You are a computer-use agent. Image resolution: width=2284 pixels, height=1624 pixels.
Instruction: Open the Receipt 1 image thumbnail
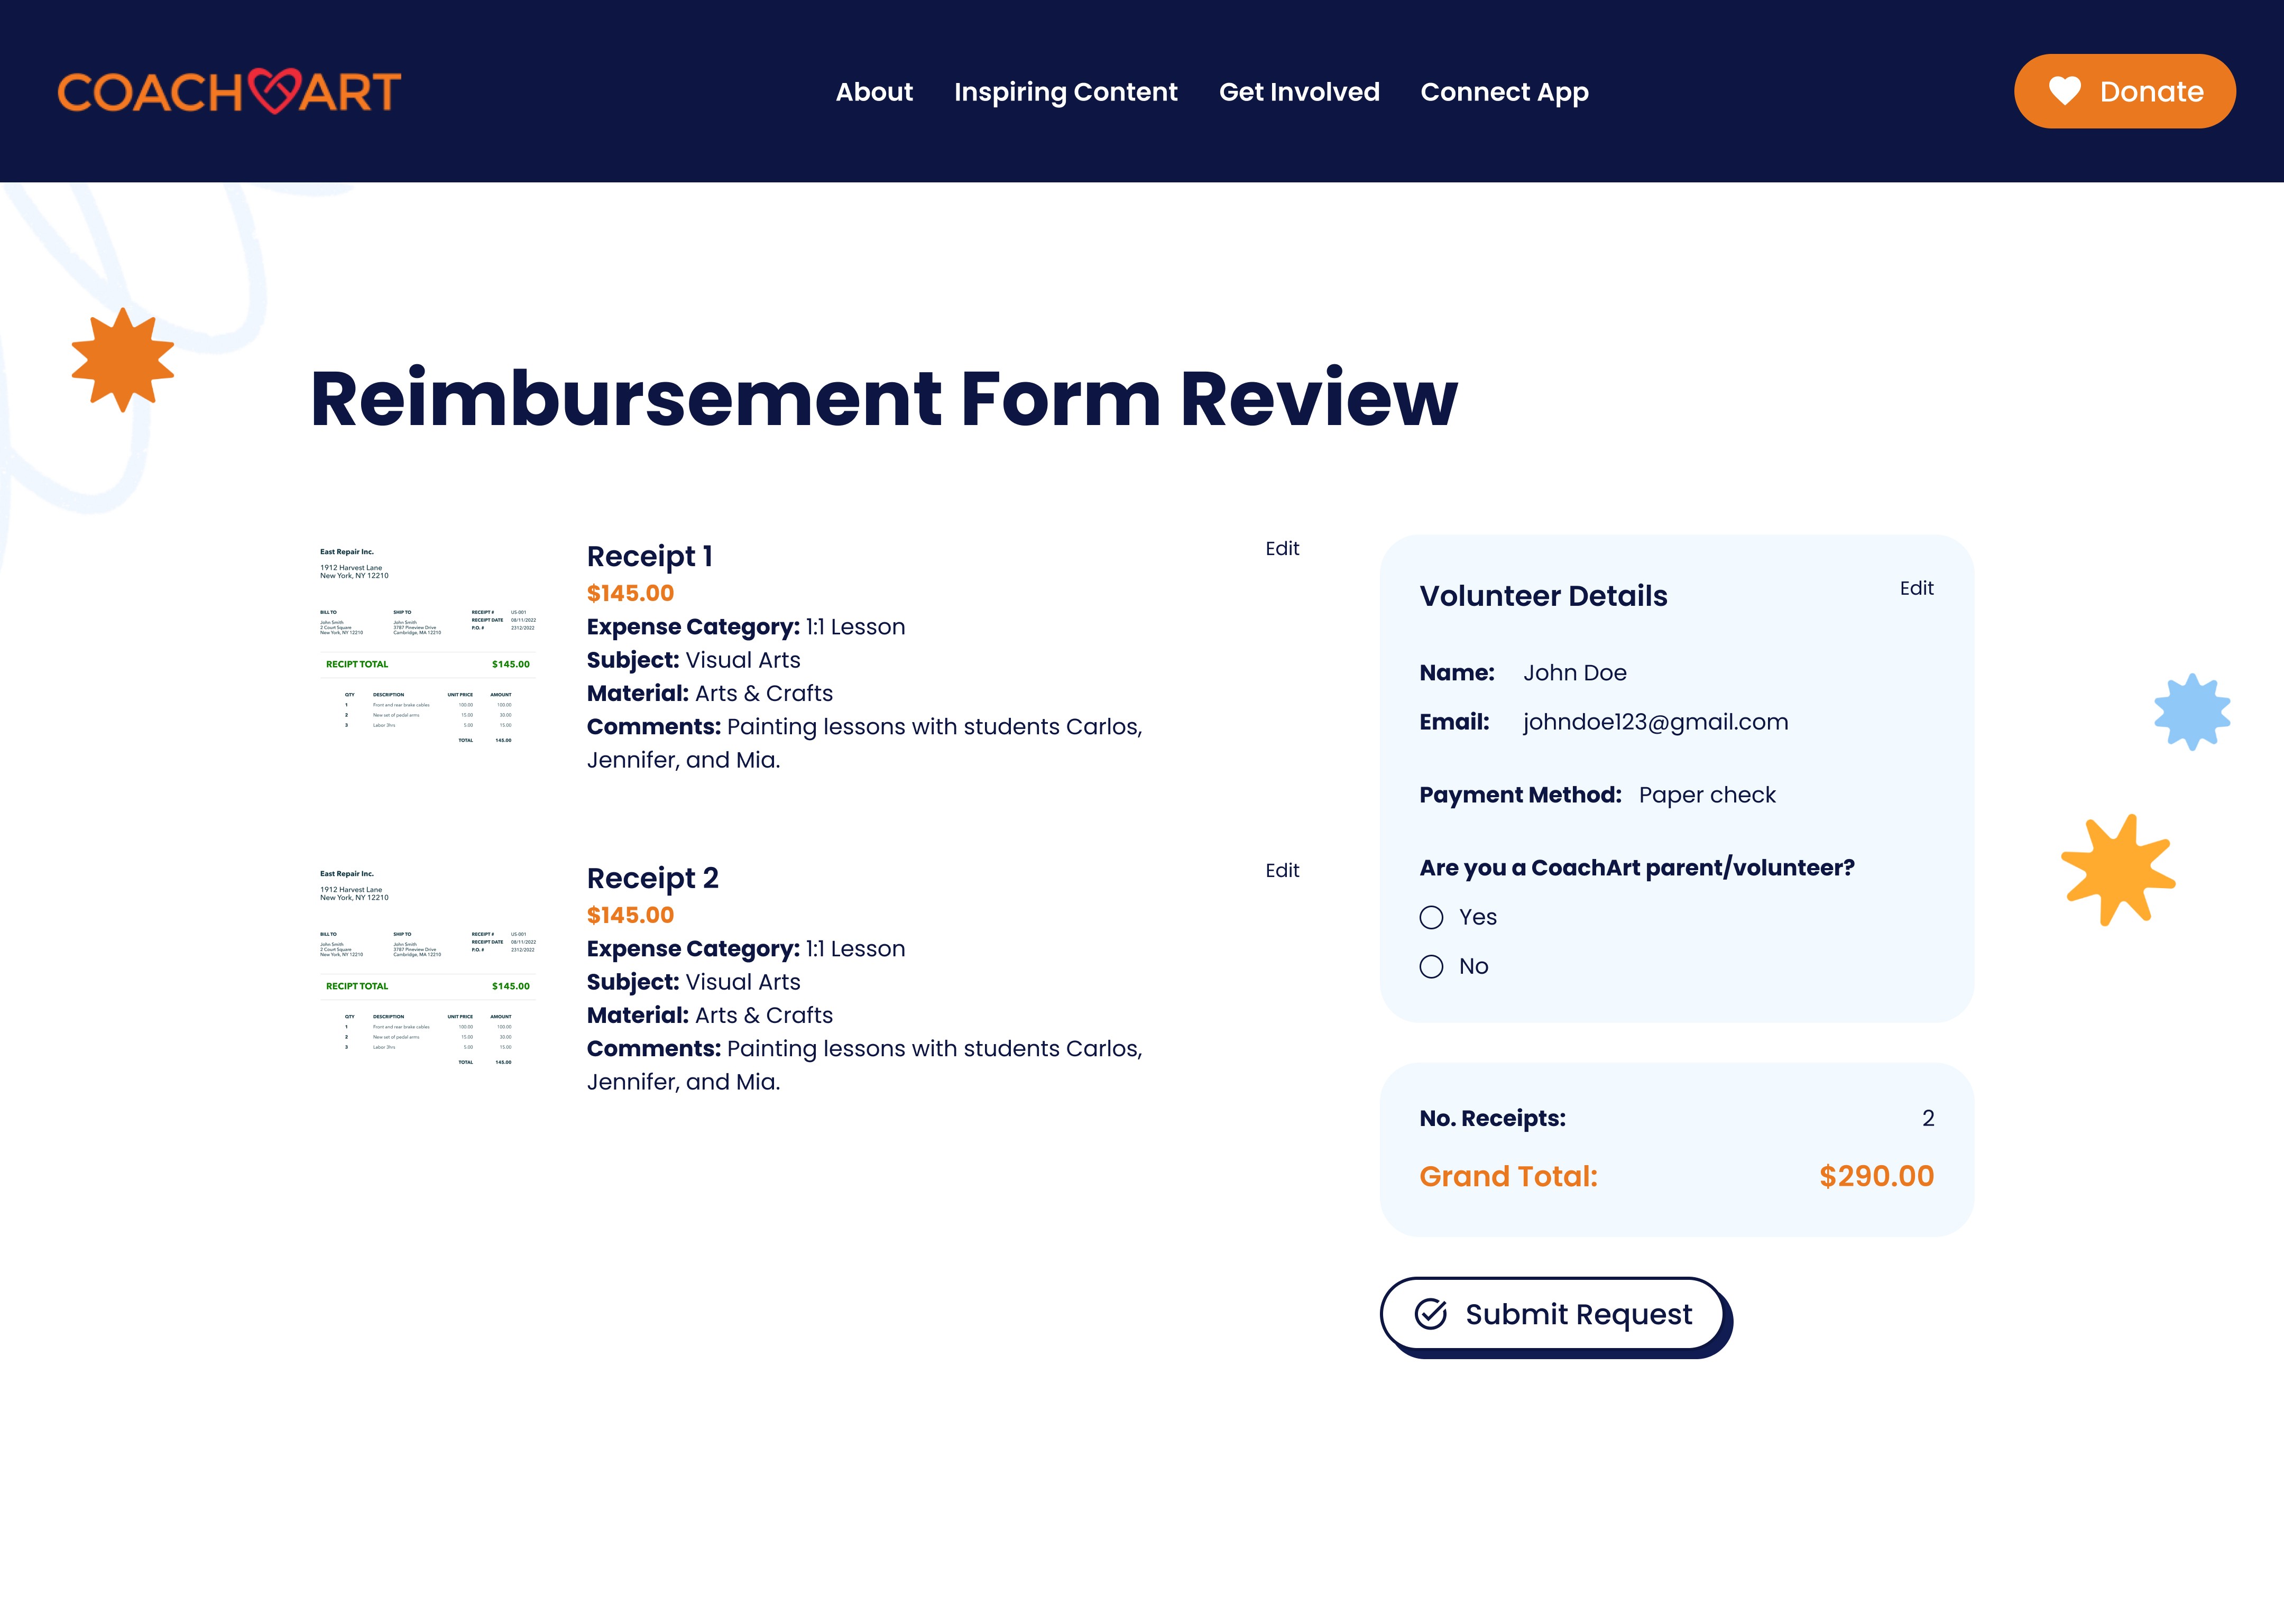click(x=428, y=646)
